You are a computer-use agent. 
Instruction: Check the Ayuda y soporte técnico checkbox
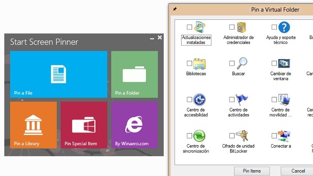(274, 27)
